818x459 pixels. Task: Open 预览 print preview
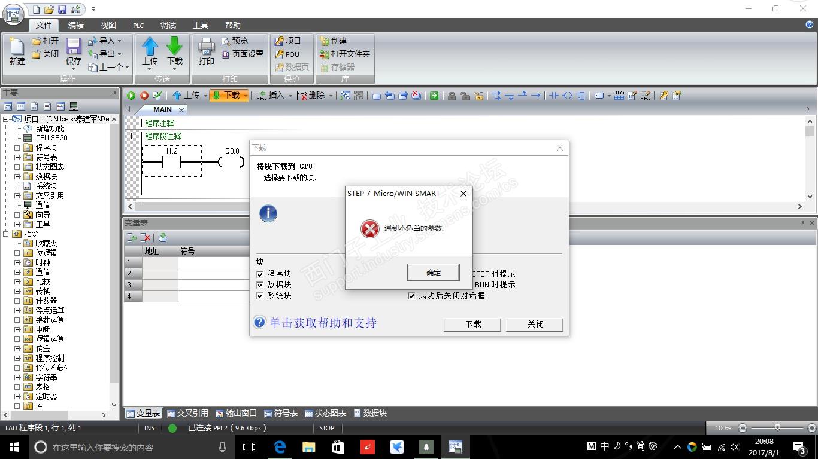tap(234, 41)
